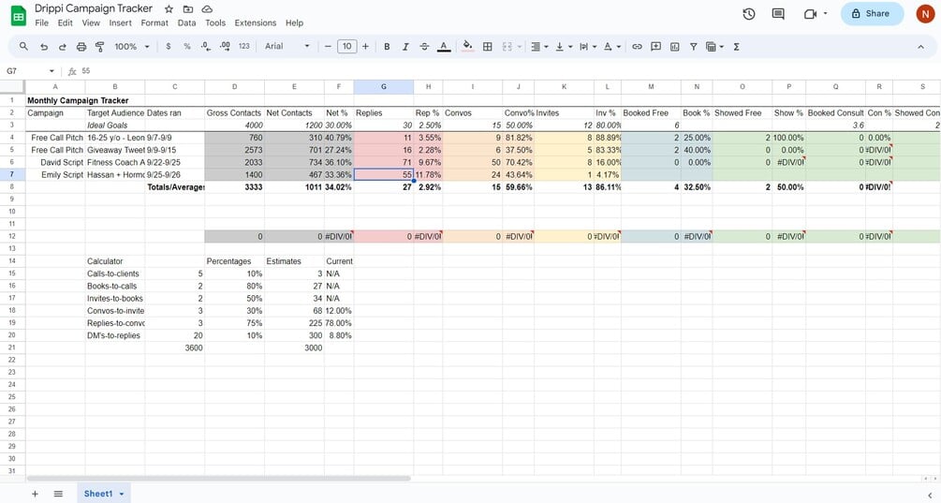The height and width of the screenshot is (503, 941).
Task: Add a new sheet with plus button
Action: click(x=35, y=494)
